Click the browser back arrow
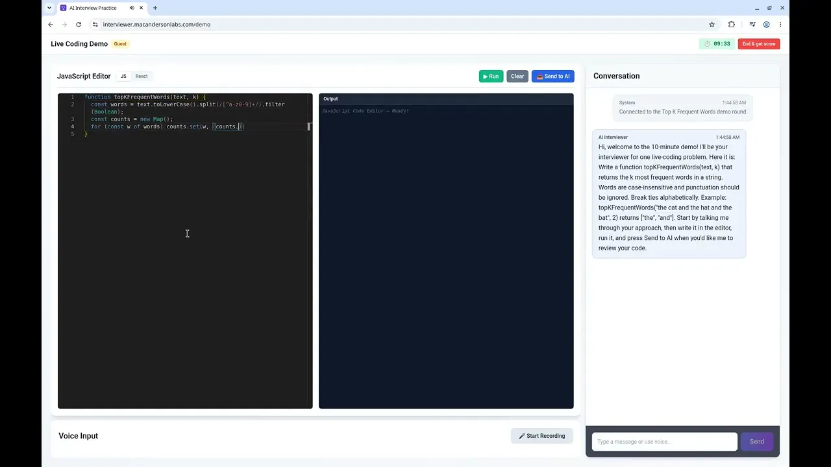Screen dimensions: 831x467 tap(51, 25)
